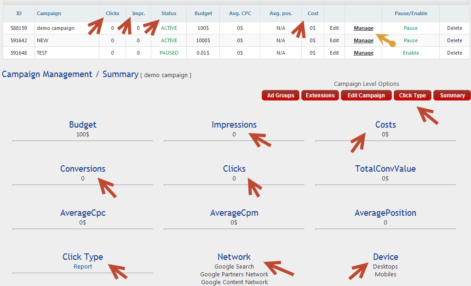Screen dimensions: 471x286
Task: Click the Clicks summary heading
Action: click(x=234, y=169)
